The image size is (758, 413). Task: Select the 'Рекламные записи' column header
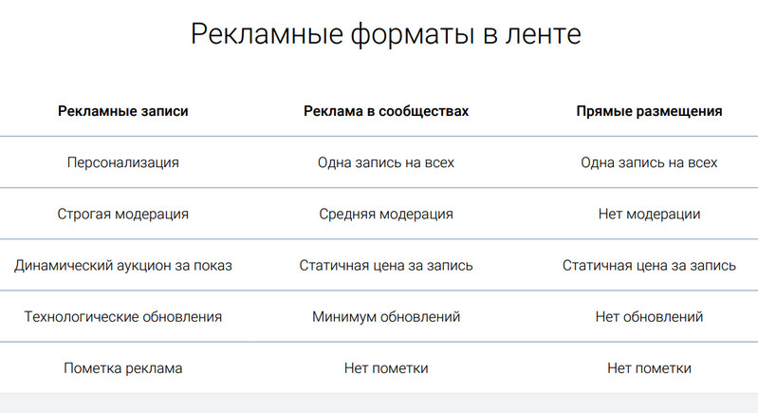tap(122, 111)
